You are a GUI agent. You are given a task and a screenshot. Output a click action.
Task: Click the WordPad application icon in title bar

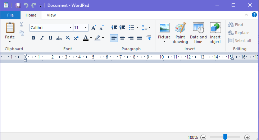tap(6, 5)
